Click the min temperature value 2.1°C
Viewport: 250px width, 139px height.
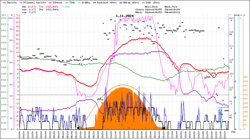pyautogui.click(x=32, y=9)
